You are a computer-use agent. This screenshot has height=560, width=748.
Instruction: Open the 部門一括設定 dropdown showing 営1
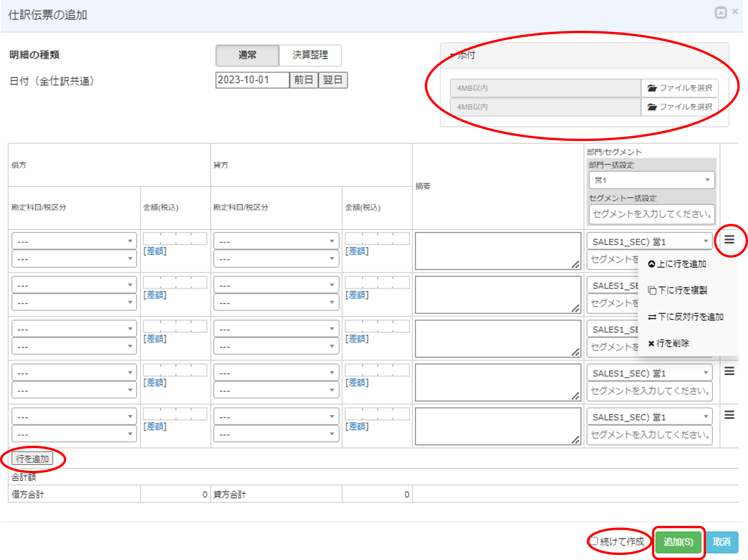click(652, 180)
